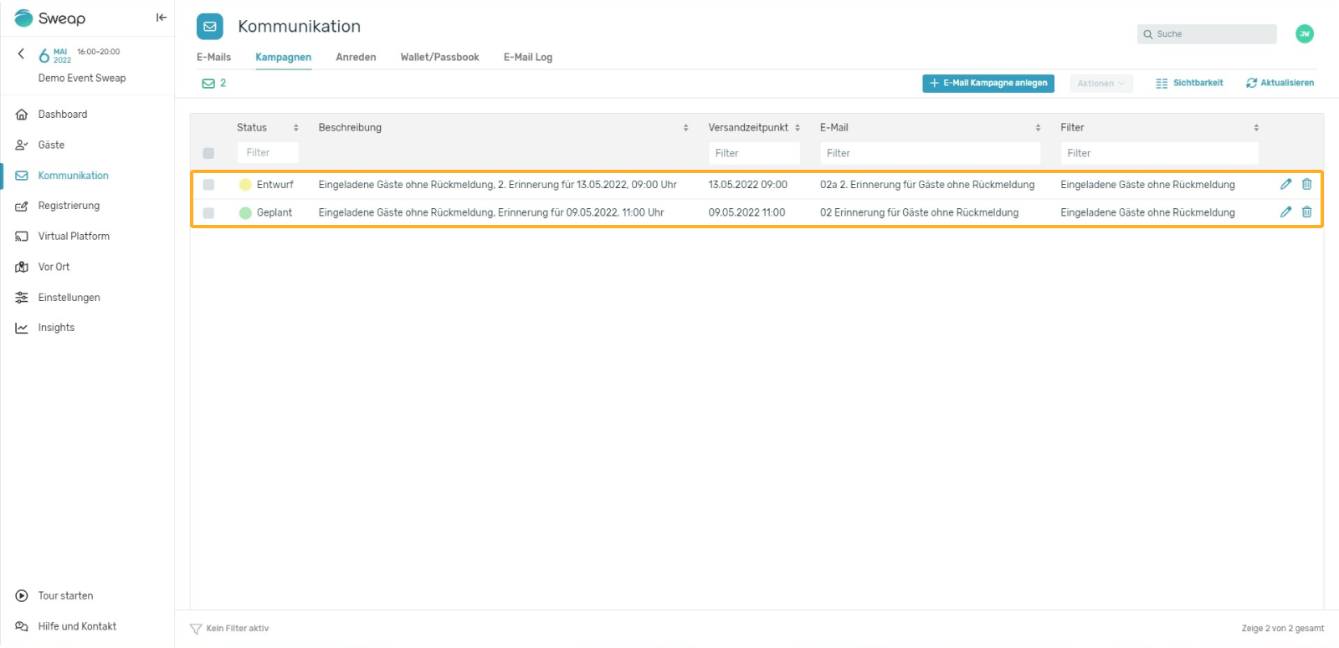
Task: Delete the Entwurf campaign via trash icon
Action: click(x=1306, y=184)
